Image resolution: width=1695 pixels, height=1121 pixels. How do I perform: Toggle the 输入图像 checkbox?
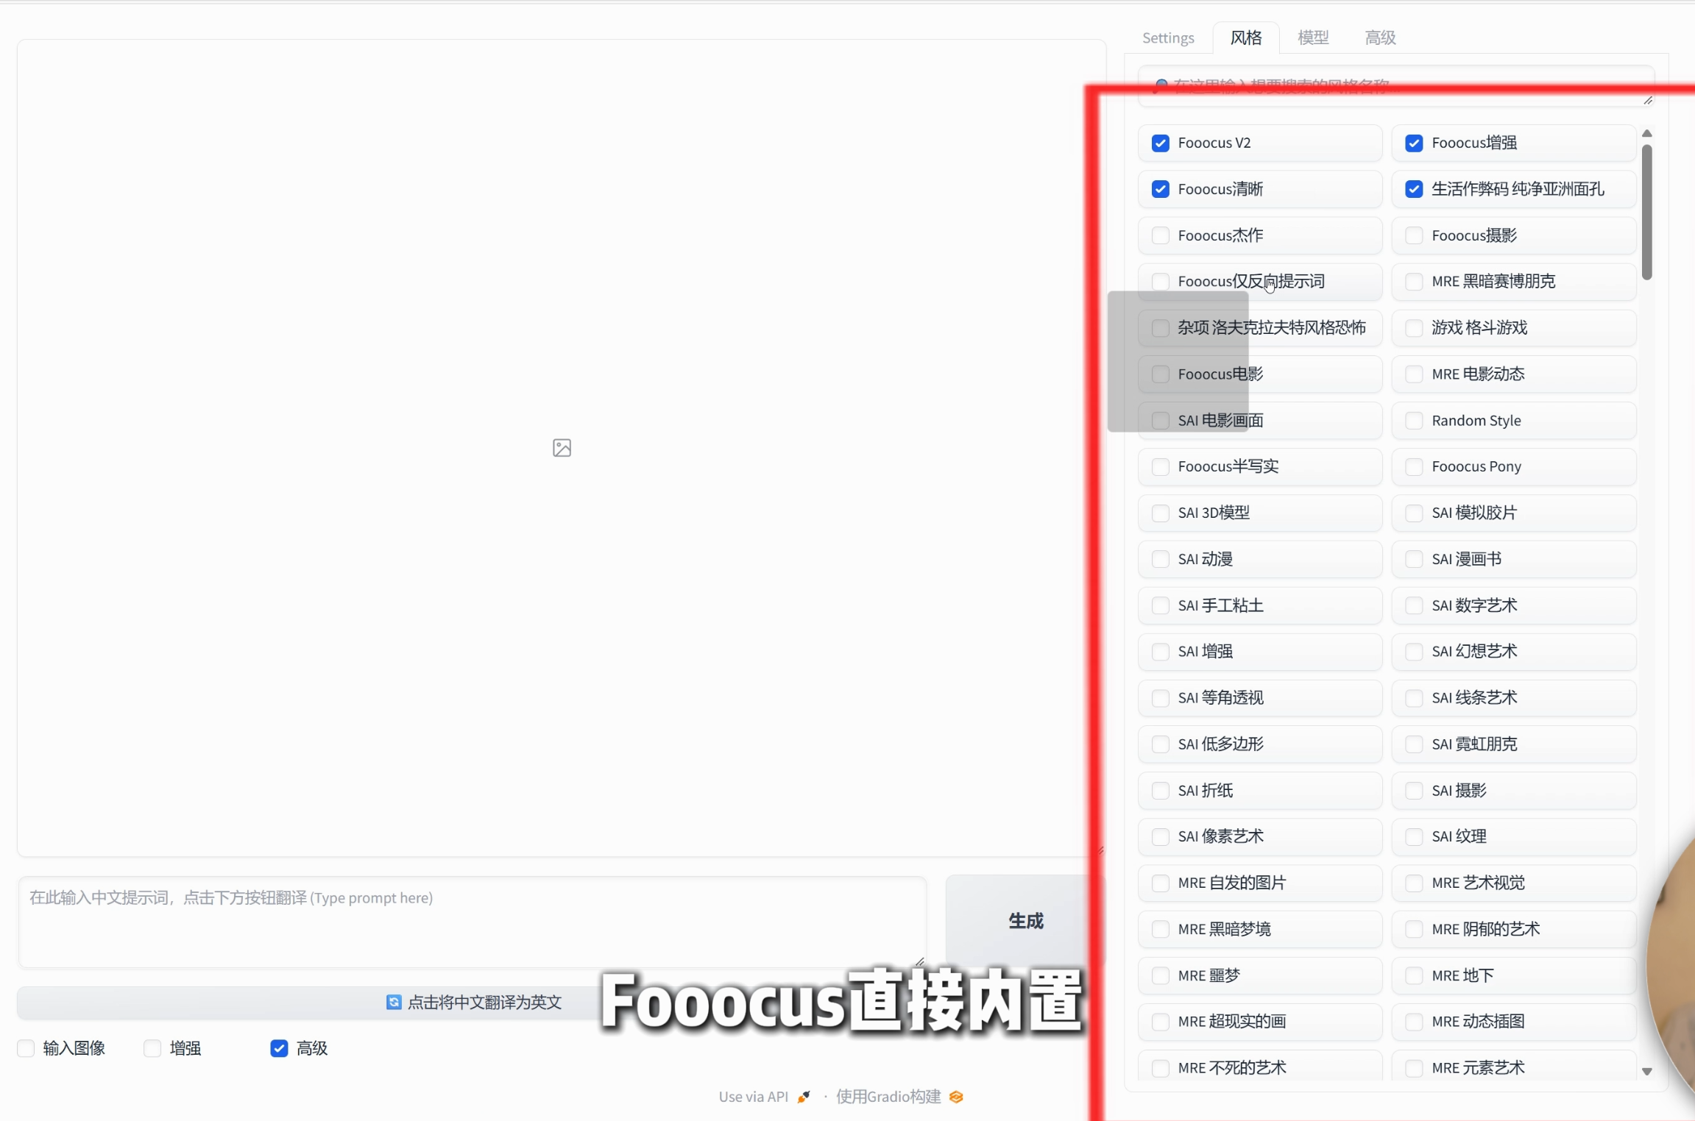[x=26, y=1048]
